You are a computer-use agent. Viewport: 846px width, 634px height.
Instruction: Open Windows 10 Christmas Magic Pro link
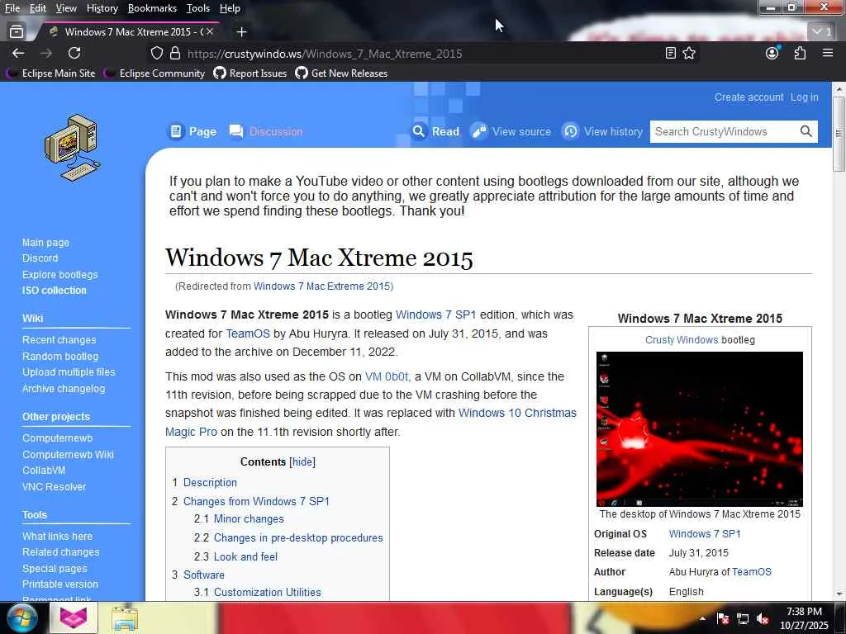(x=371, y=422)
